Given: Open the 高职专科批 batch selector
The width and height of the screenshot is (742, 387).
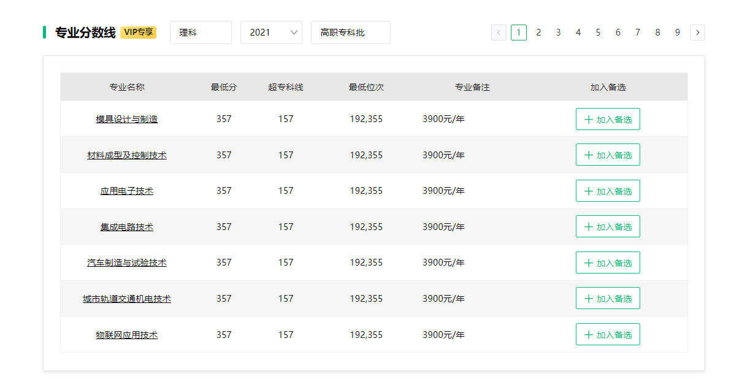Looking at the screenshot, I should coord(351,33).
